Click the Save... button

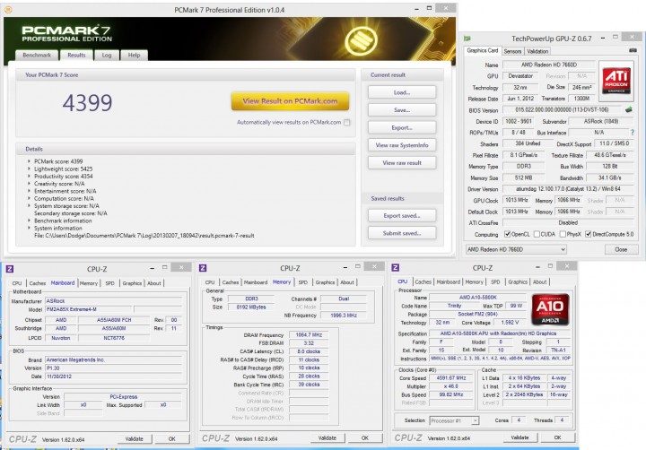[402, 110]
